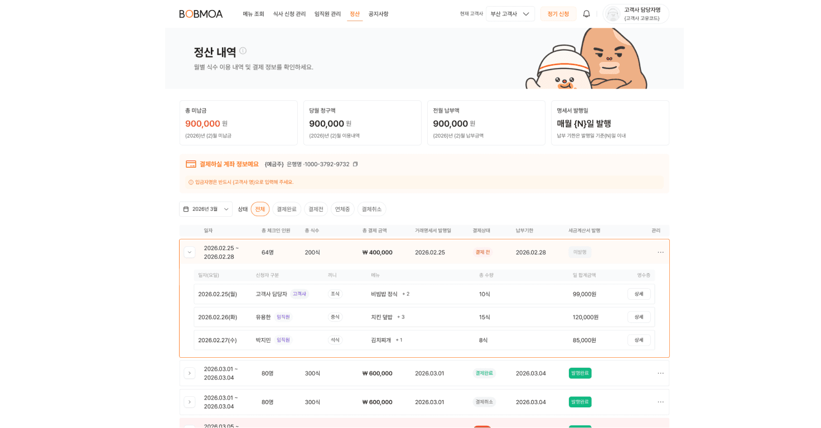The image size is (821, 428).
Task: Open the 부산 고객사 customer dropdown
Action: (x=510, y=14)
